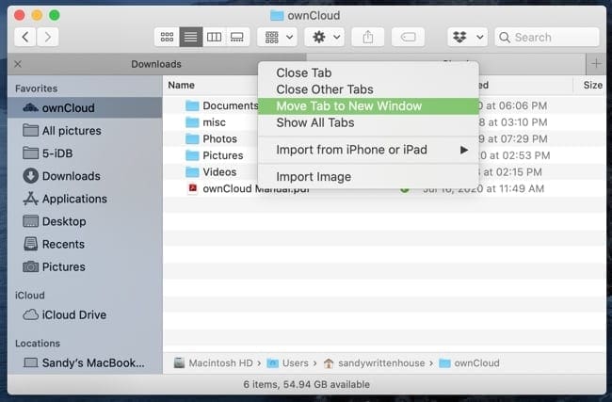Open Applications in the sidebar
Screen dimensions: 612x402
pos(85,199)
